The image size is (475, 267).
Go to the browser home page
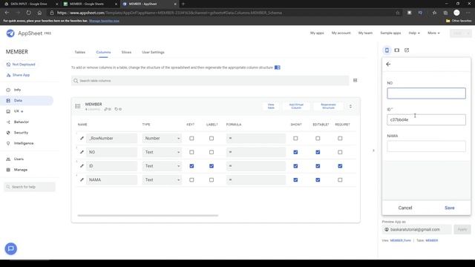[x=39, y=13]
